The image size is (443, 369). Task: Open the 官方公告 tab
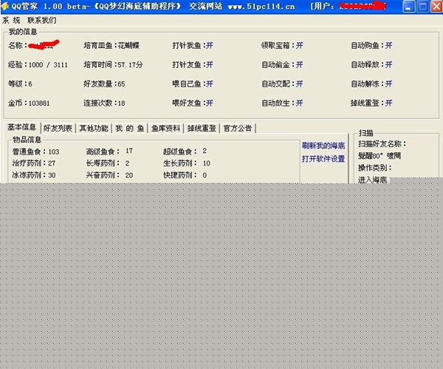tap(238, 128)
